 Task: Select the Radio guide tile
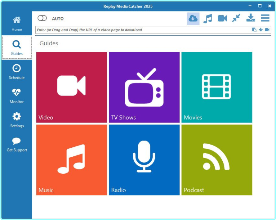(144, 160)
